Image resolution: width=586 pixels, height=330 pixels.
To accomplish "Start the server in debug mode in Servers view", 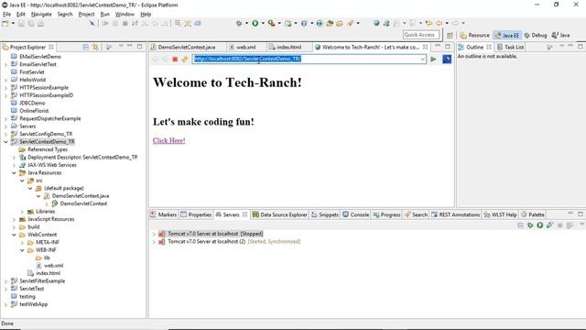I will click(530, 225).
